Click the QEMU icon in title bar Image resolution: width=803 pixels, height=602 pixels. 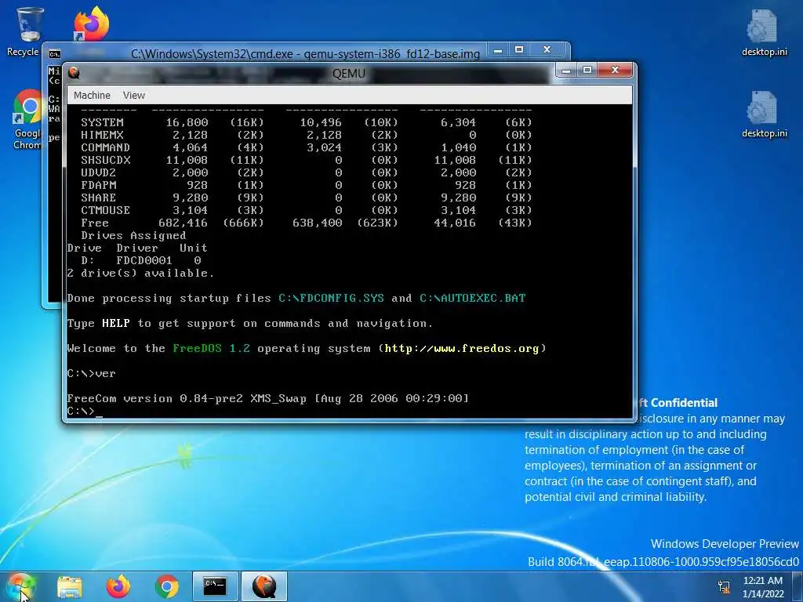[x=74, y=73]
